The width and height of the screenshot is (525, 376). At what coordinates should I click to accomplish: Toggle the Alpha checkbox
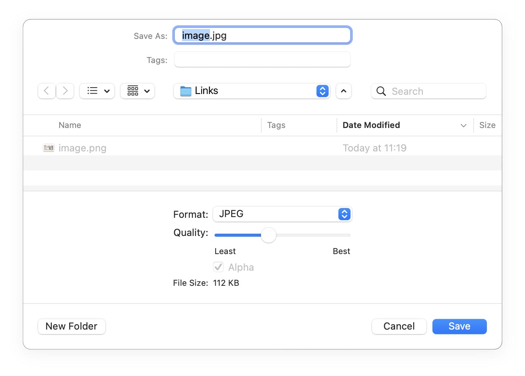click(218, 267)
